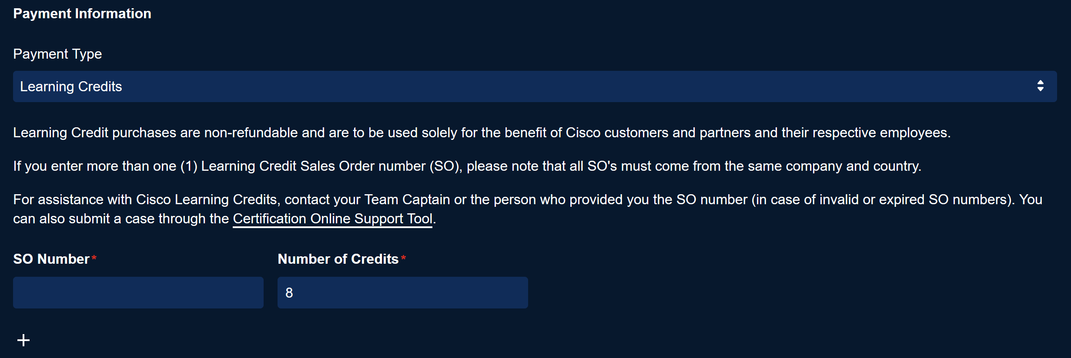Screen dimensions: 1071x358
Task: Click the value 8 in the credits field
Action: (289, 293)
